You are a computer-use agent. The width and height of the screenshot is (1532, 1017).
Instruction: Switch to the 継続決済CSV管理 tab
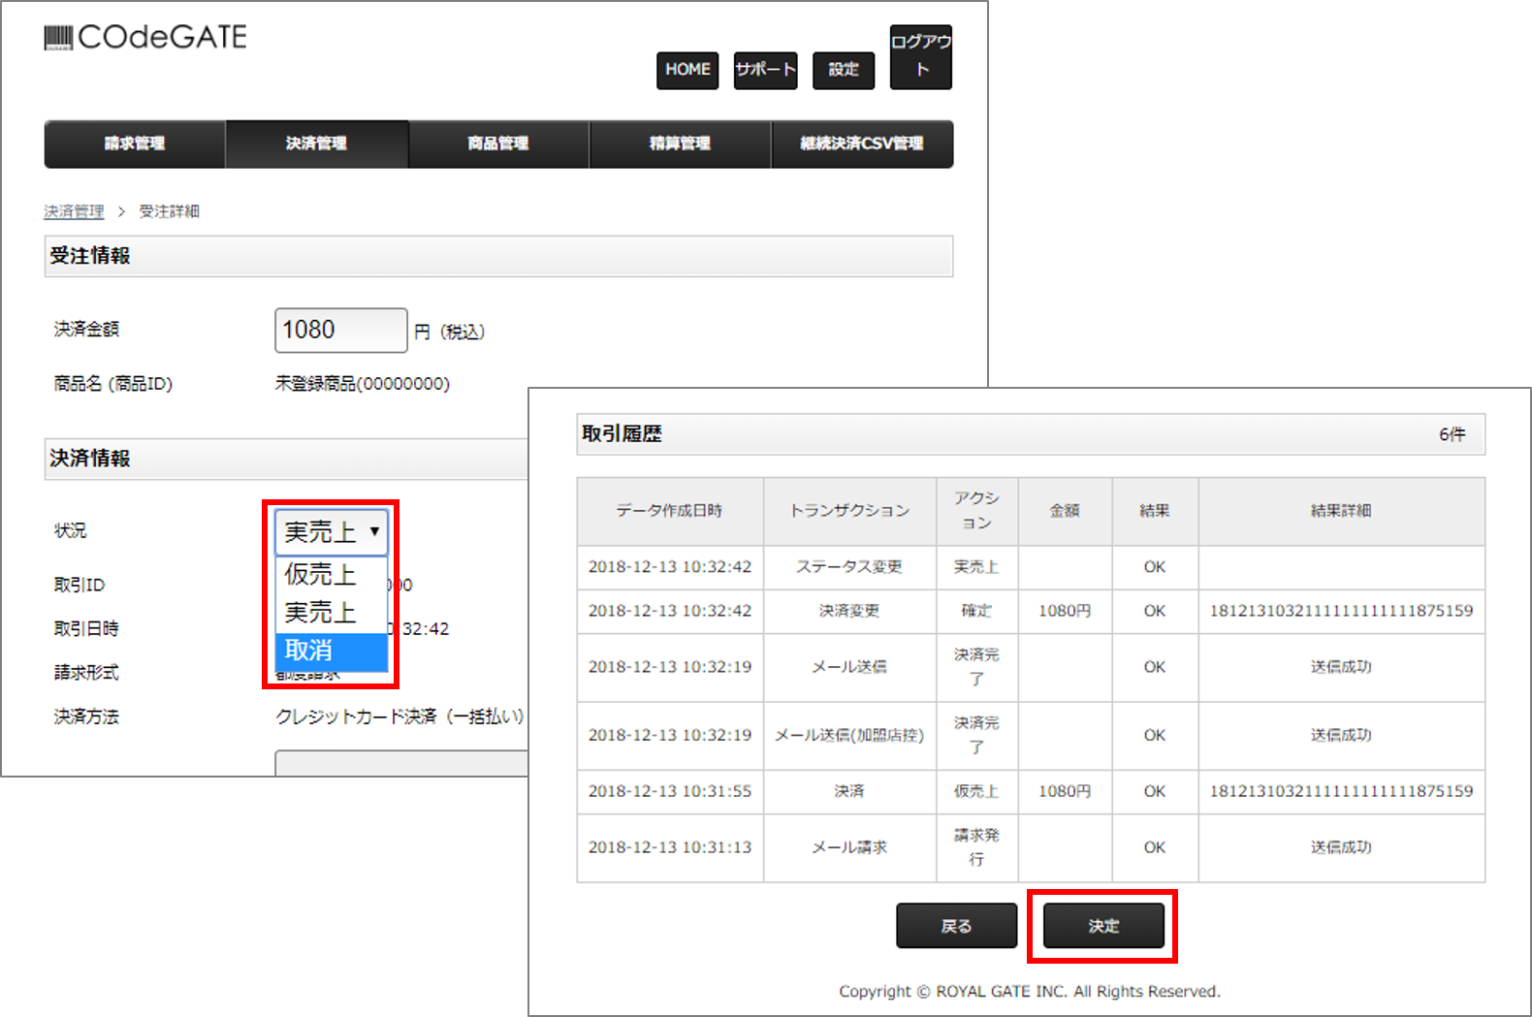pos(862,143)
